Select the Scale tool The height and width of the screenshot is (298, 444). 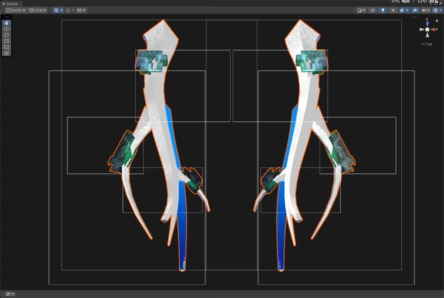7,41
